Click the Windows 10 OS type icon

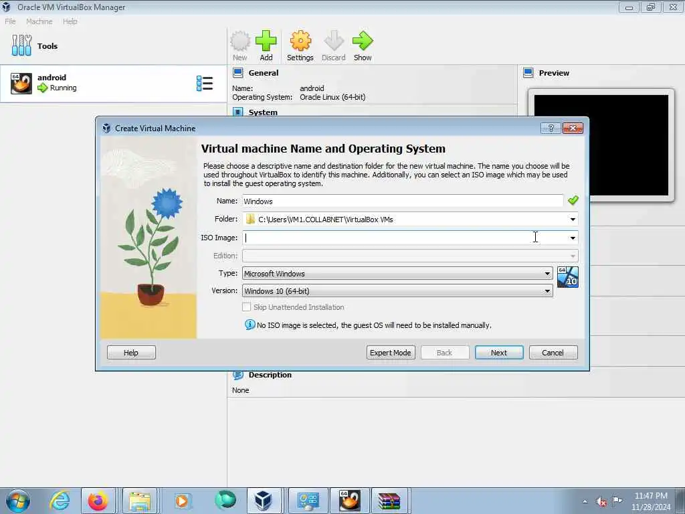[x=567, y=277]
